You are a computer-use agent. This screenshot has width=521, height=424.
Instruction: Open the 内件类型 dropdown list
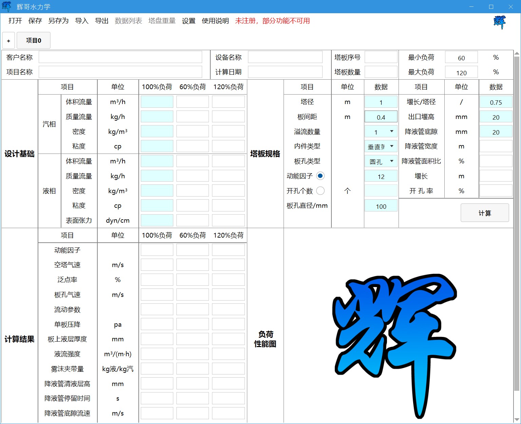coord(391,146)
